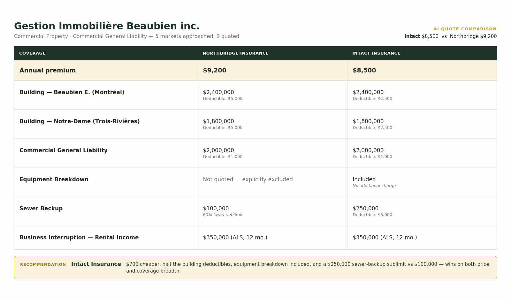Click the Coverage column header

[x=32, y=53]
